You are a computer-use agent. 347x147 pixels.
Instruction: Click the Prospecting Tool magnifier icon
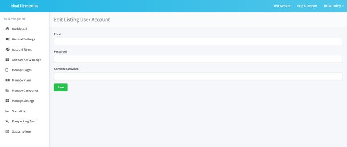(7, 121)
